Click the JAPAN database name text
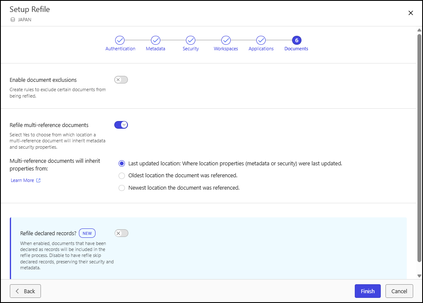 pyautogui.click(x=25, y=20)
